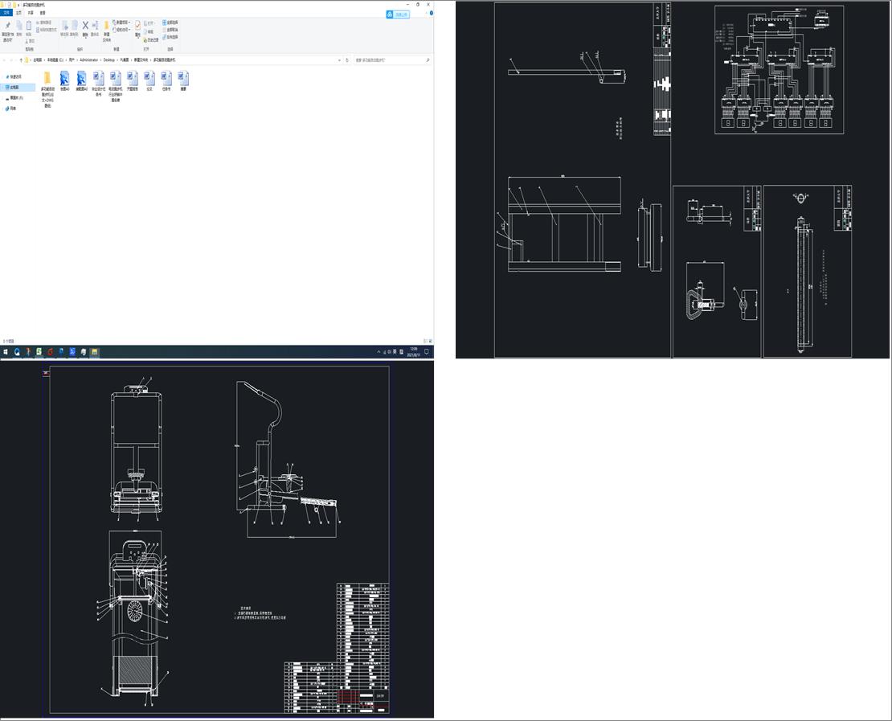Show hidden tray icons chevron
Image resolution: width=892 pixels, height=721 pixels.
click(378, 352)
